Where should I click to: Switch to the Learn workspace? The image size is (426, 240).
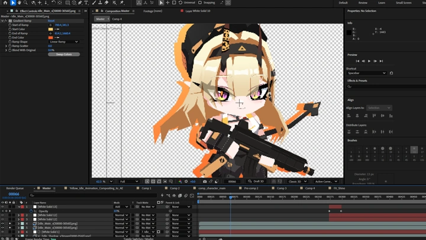(382, 3)
